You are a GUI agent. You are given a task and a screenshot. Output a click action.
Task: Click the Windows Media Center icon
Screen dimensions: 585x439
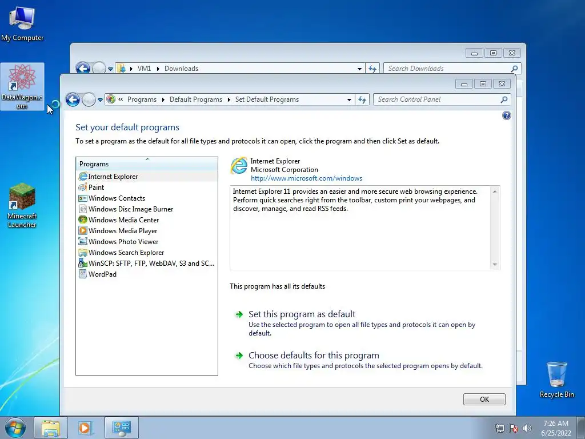pos(83,219)
